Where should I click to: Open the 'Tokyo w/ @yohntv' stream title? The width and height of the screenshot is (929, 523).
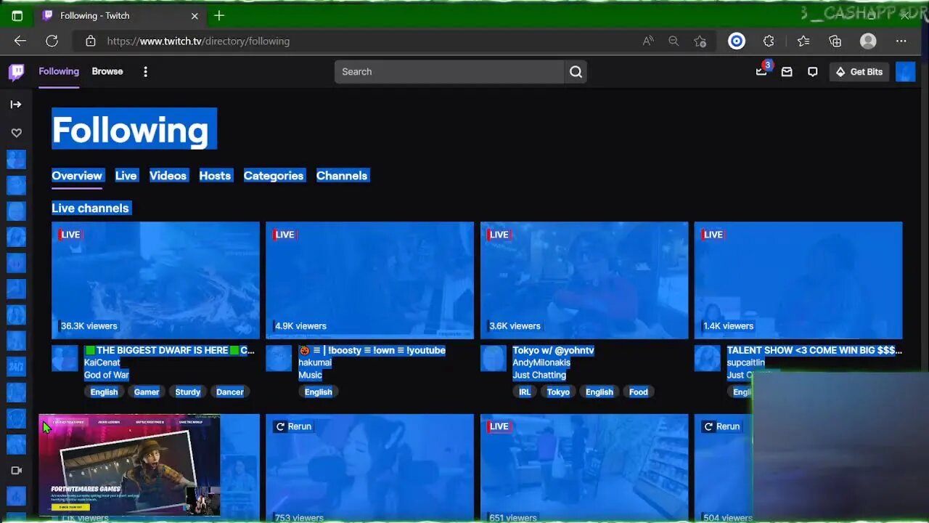[x=553, y=350]
